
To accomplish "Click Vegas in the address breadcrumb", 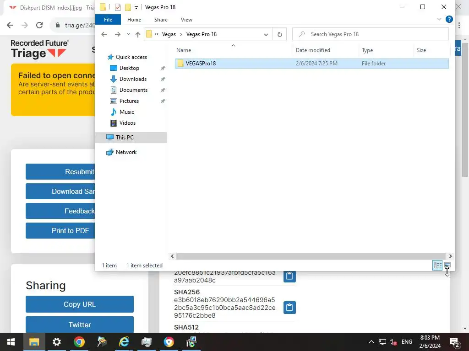I will (x=169, y=34).
